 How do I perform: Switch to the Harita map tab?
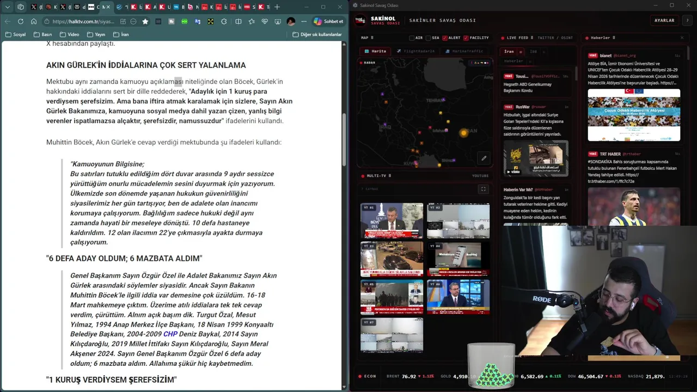374,51
